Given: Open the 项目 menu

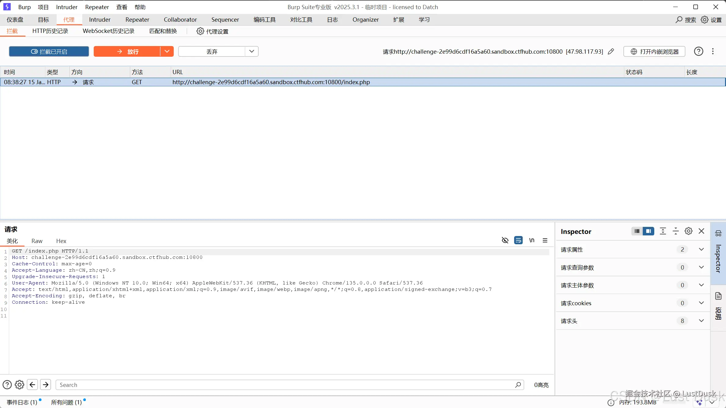Looking at the screenshot, I should pyautogui.click(x=43, y=7).
